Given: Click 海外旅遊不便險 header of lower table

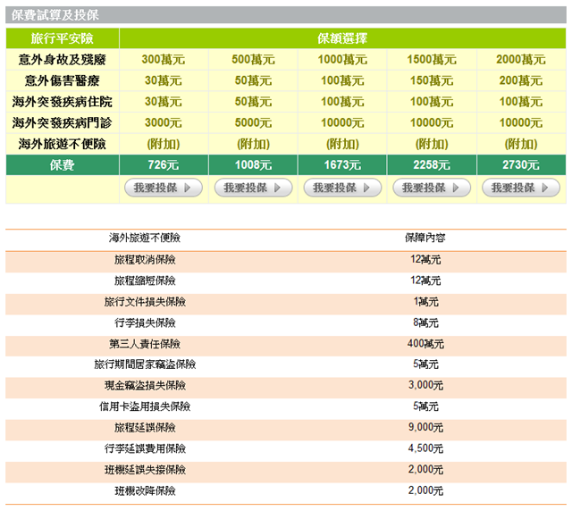Looking at the screenshot, I should coord(145,238).
